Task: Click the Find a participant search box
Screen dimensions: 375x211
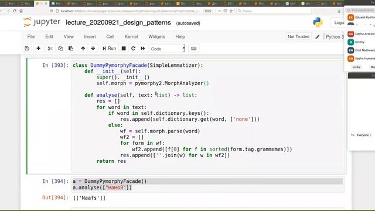Action: click(361, 11)
